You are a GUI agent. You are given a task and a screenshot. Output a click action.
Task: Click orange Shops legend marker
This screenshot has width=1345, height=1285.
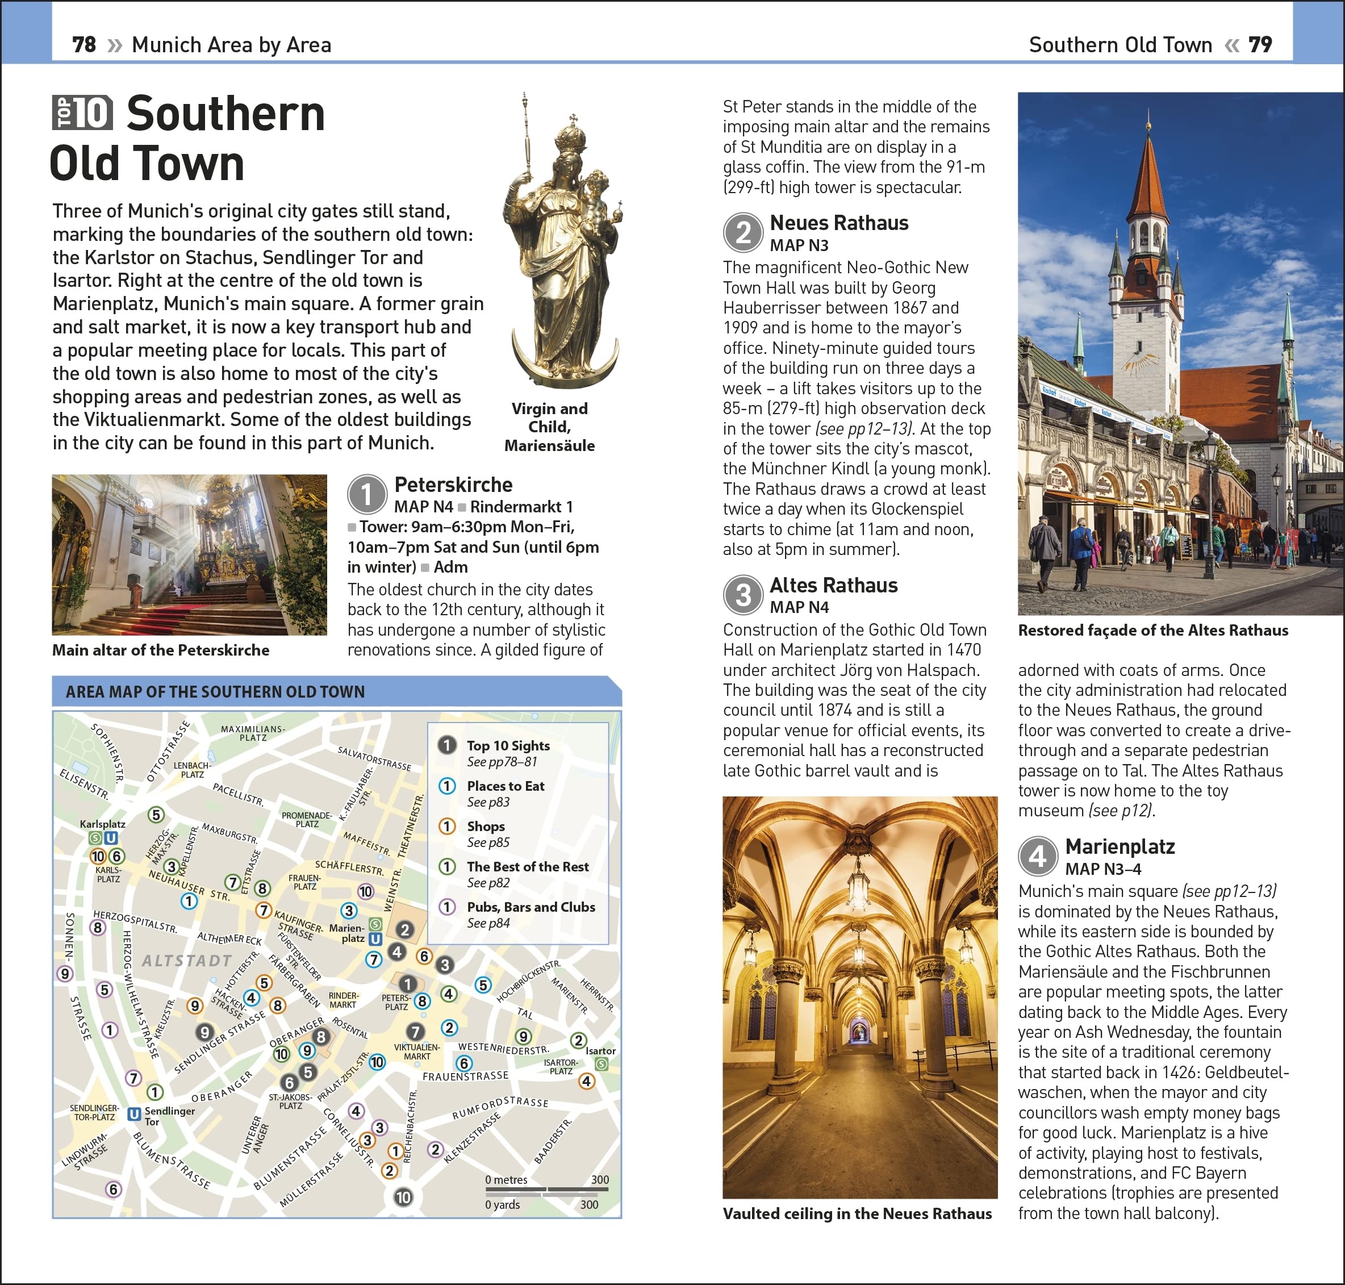click(x=447, y=826)
